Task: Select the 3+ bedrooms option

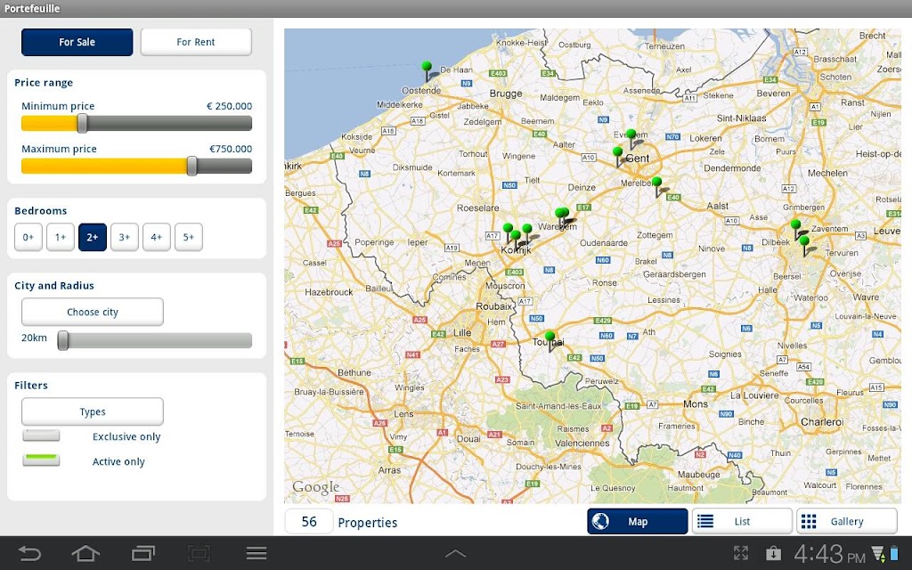Action: click(x=125, y=237)
